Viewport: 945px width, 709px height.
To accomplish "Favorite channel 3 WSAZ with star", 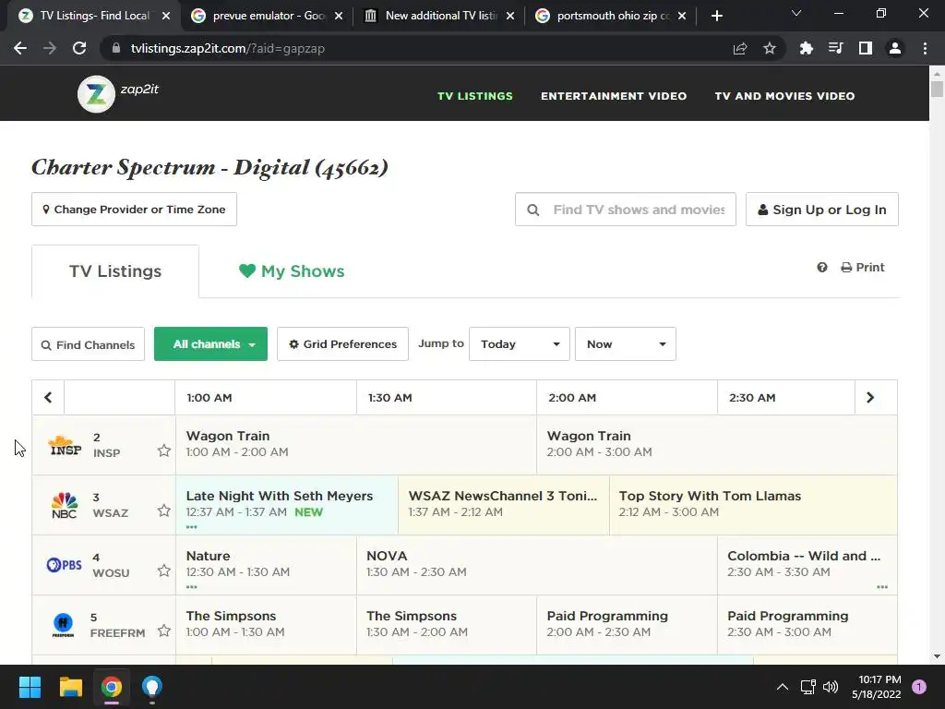I will (x=164, y=511).
